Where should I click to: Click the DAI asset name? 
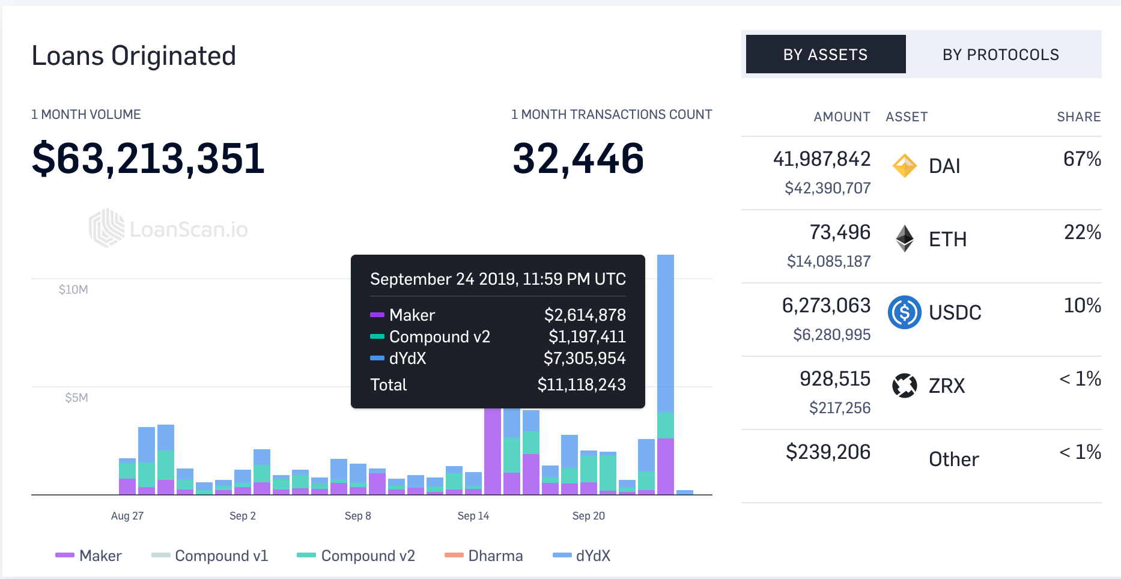pyautogui.click(x=944, y=166)
